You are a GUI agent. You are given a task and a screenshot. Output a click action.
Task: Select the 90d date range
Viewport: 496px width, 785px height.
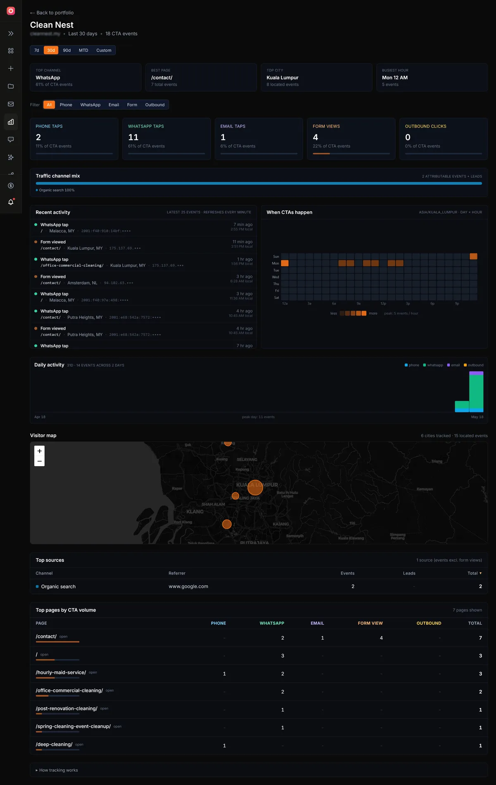(x=67, y=50)
